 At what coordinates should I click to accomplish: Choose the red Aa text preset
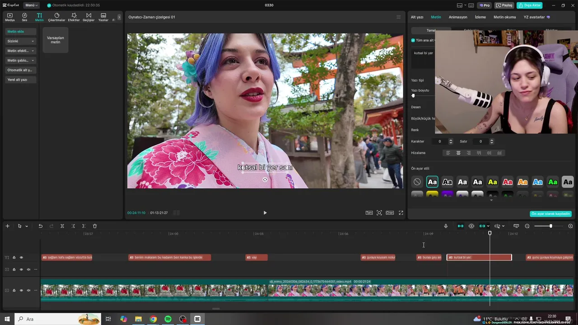(x=508, y=182)
